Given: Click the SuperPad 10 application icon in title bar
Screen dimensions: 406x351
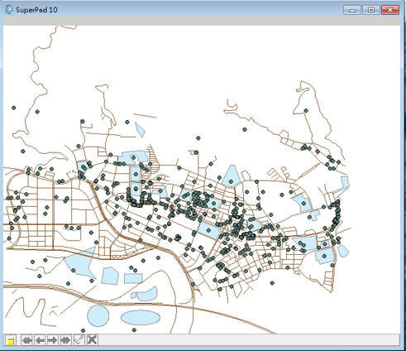Looking at the screenshot, I should pos(9,10).
